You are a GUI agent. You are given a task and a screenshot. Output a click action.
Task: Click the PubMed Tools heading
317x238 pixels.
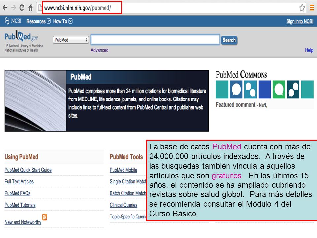126,157
